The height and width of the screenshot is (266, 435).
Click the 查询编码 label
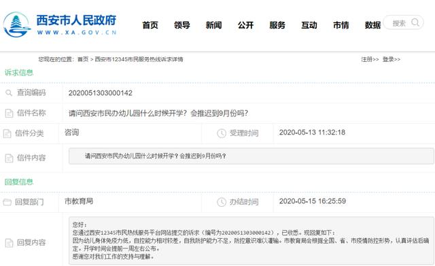31,93
